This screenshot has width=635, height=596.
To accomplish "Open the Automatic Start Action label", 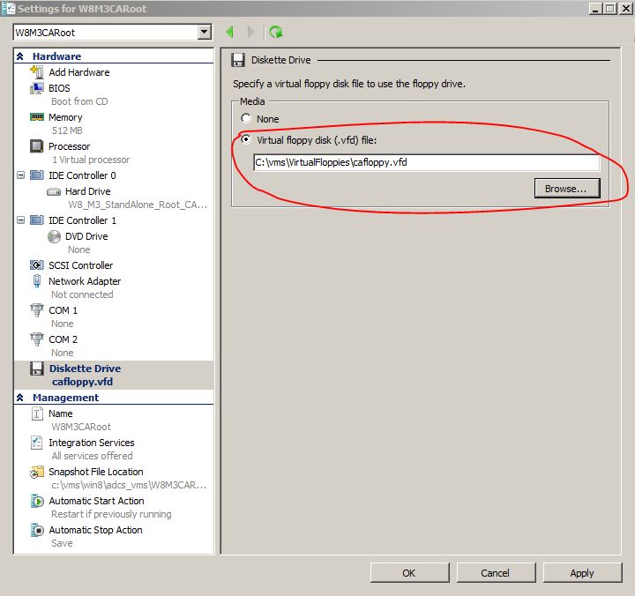I will [x=96, y=501].
